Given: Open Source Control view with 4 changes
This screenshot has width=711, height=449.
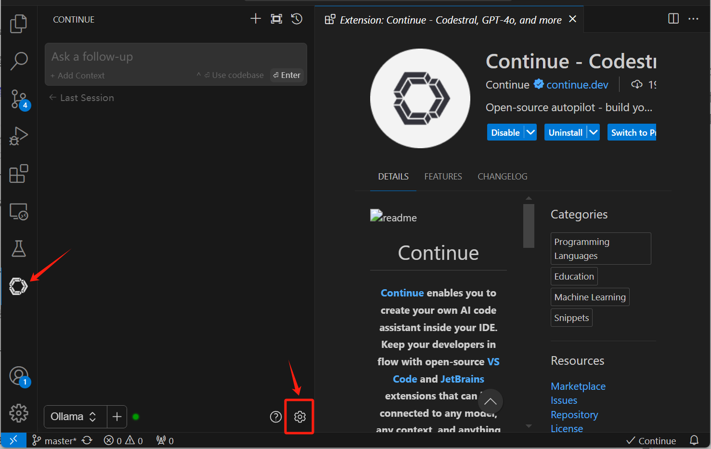Looking at the screenshot, I should pyautogui.click(x=19, y=99).
